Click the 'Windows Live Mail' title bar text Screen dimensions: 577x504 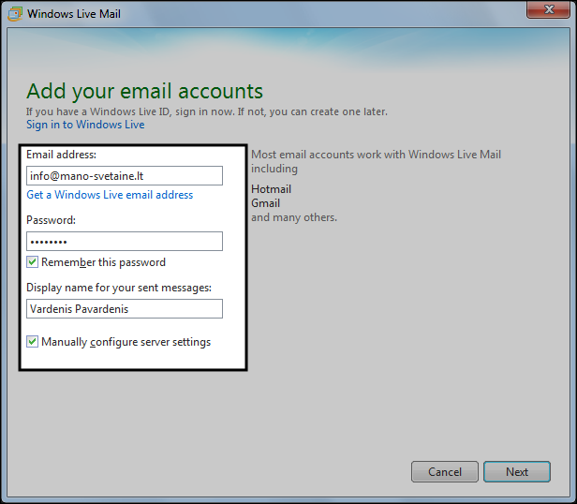click(74, 14)
